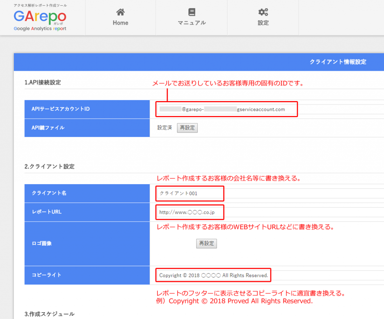Click the クライアント名 text field
The image size is (384, 319).
(x=190, y=194)
